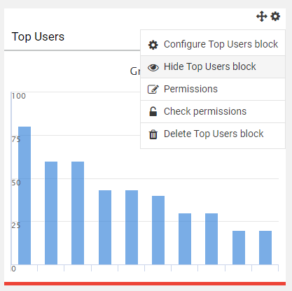Click the Permissions edit pencil icon
Viewport: 292px width, 291px height.
point(153,90)
